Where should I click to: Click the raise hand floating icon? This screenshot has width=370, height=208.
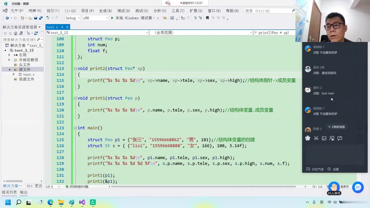334,187
